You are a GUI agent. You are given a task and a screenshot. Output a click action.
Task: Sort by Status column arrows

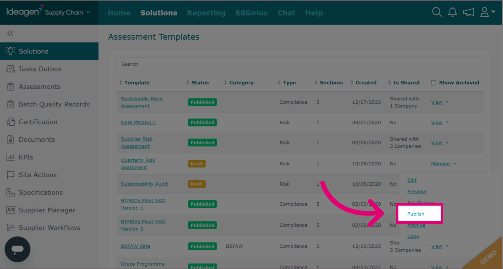point(188,83)
